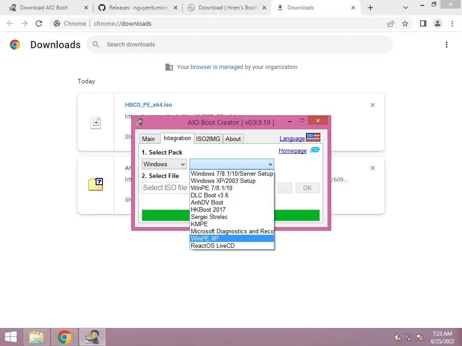
Task: Click the address bar URL
Action: click(123, 23)
